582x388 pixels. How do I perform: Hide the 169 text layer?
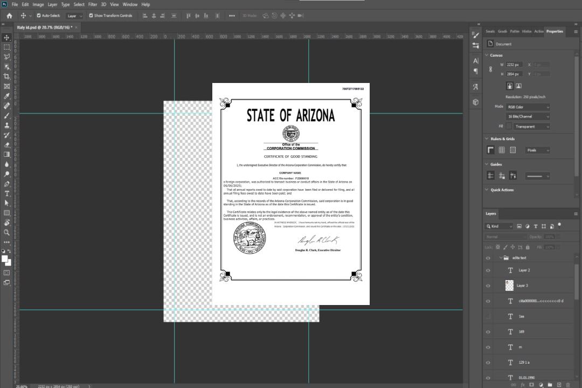[488, 332]
